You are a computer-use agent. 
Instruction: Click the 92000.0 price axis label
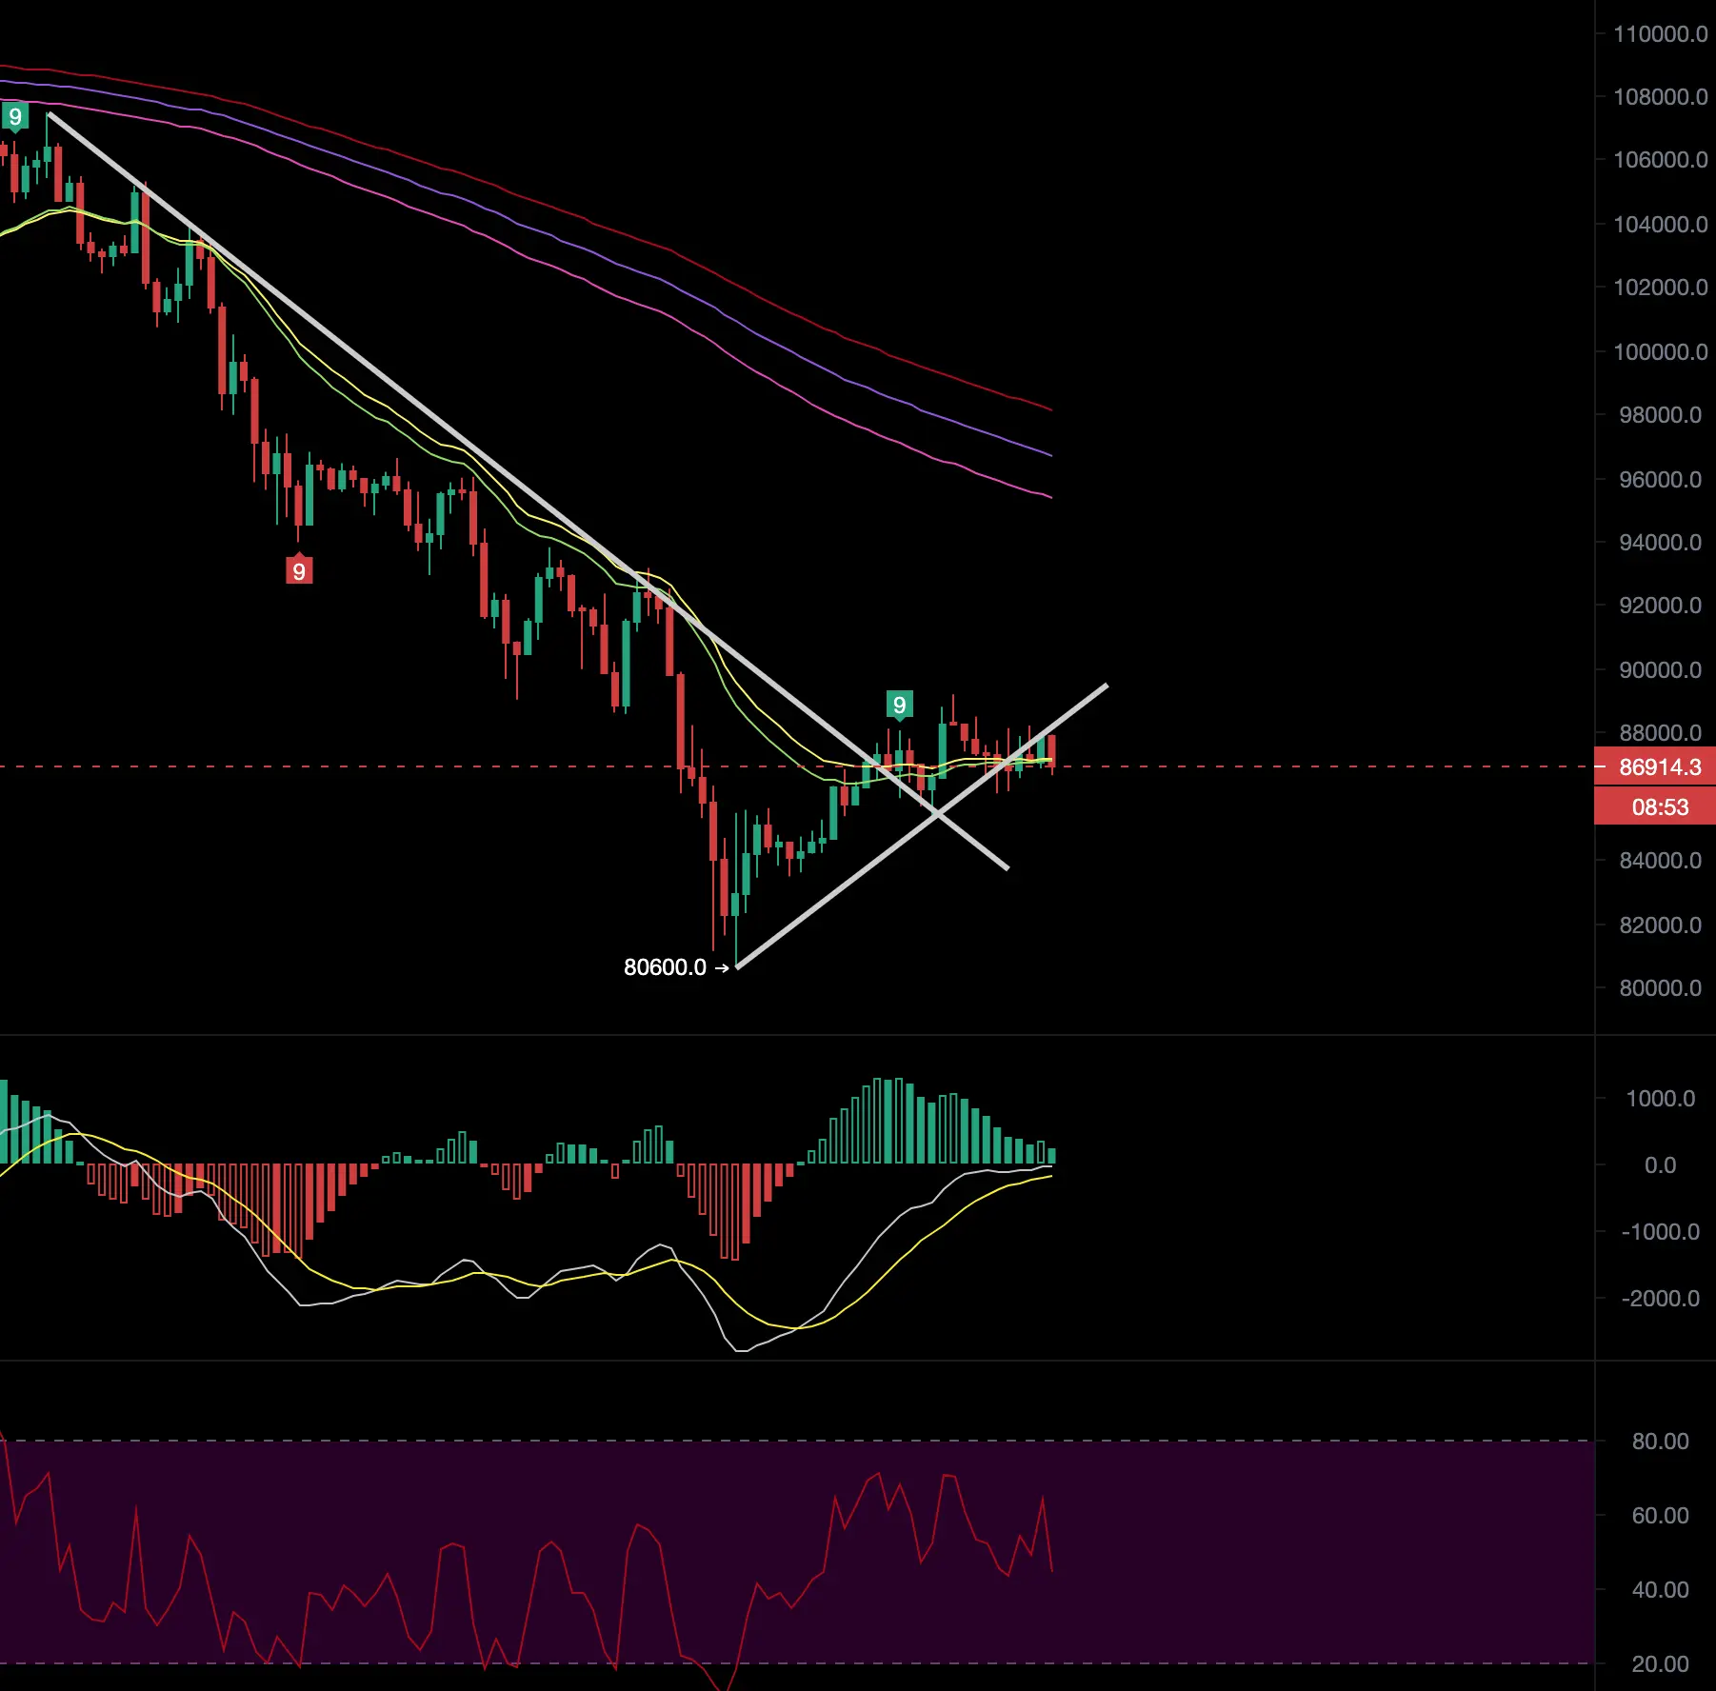[1660, 606]
